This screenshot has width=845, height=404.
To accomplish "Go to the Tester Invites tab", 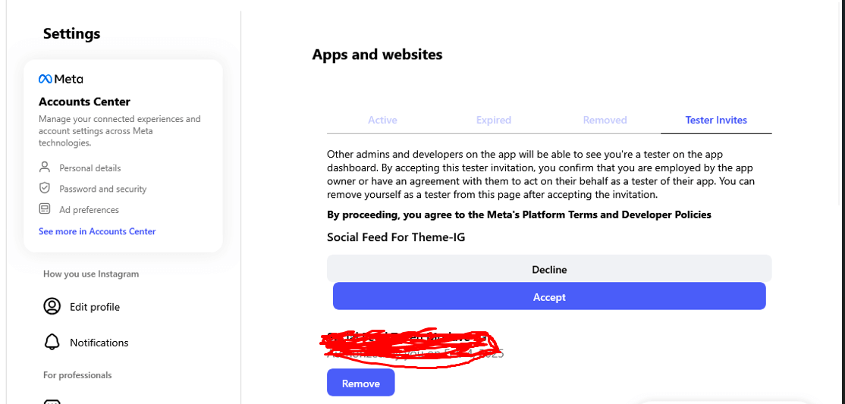I will [x=716, y=120].
